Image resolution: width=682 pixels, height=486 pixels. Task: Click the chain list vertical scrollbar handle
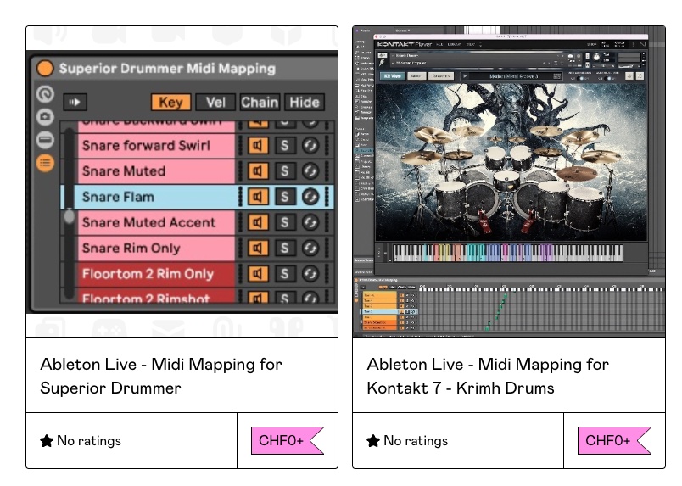70,216
